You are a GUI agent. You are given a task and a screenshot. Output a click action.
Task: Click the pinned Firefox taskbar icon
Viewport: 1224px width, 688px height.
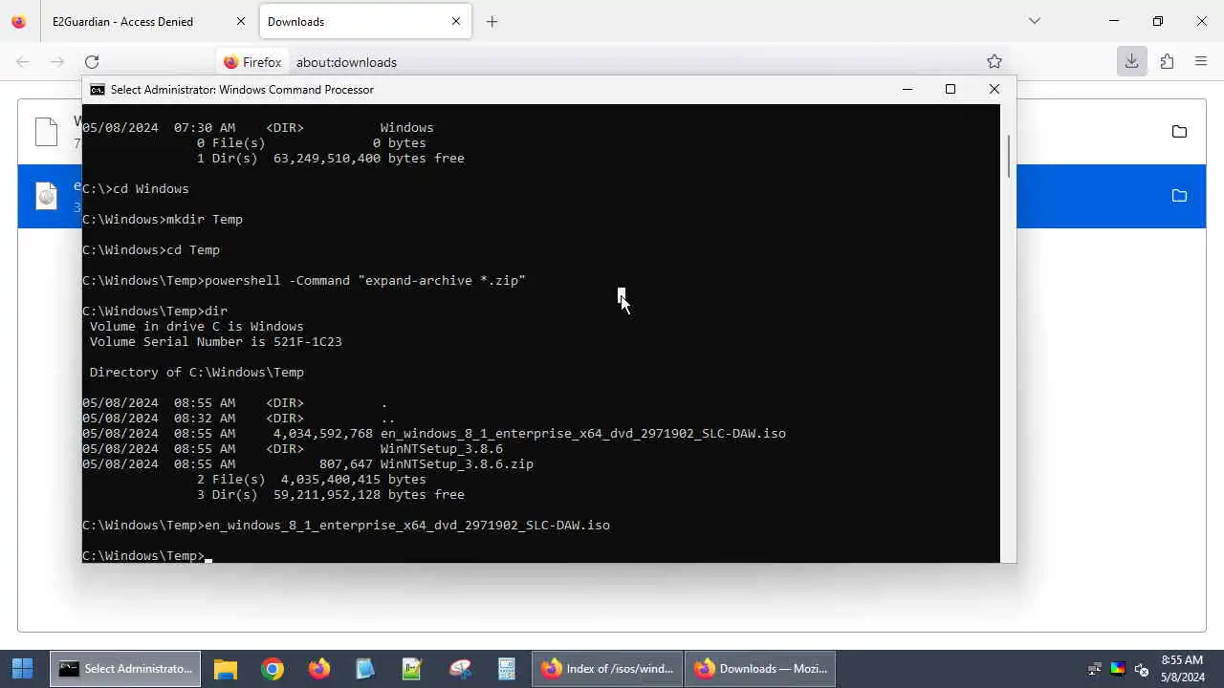(x=318, y=669)
